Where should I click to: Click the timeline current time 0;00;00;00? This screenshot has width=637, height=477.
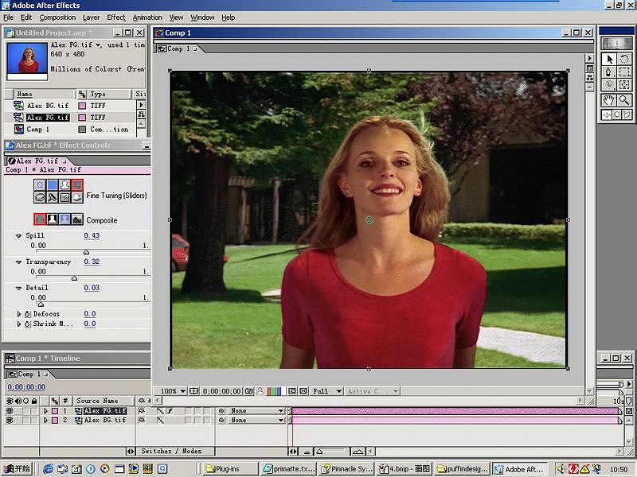point(26,387)
